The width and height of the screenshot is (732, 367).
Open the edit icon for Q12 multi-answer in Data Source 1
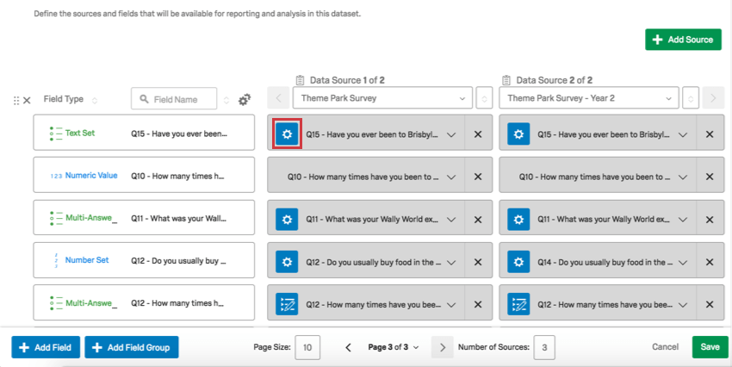[287, 303]
